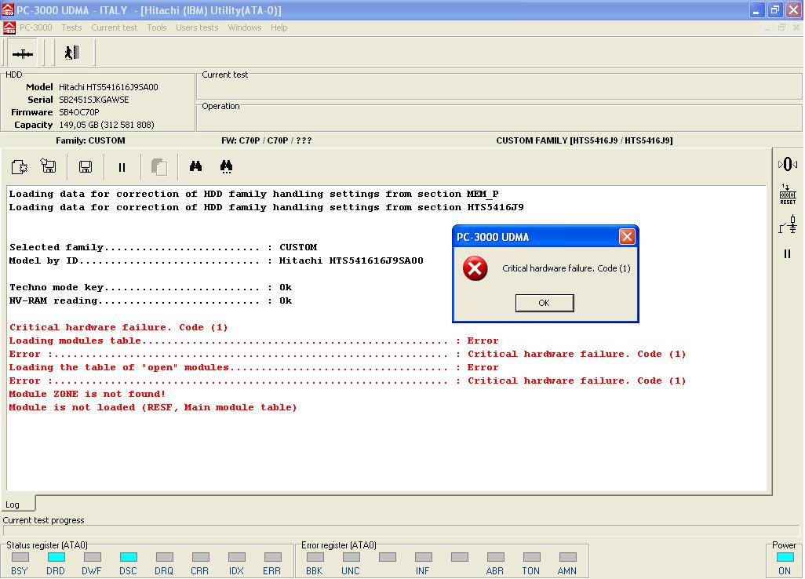Click the DSC status indicator

129,557
